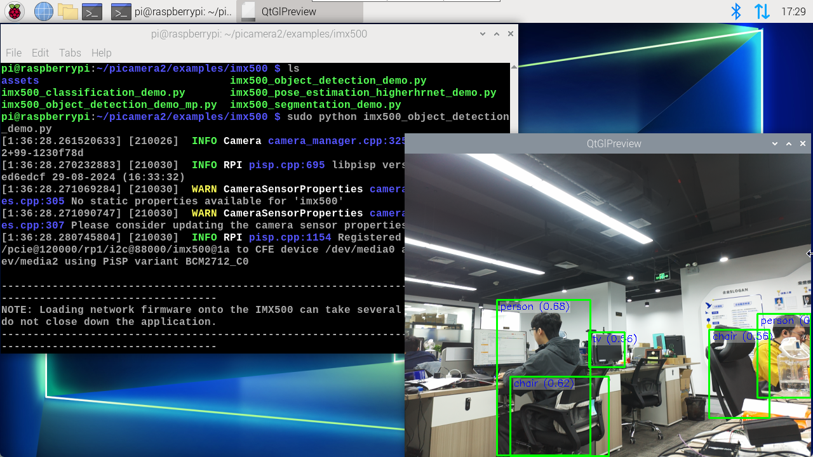
Task: Open the Bluetooth tray icon
Action: coord(736,11)
